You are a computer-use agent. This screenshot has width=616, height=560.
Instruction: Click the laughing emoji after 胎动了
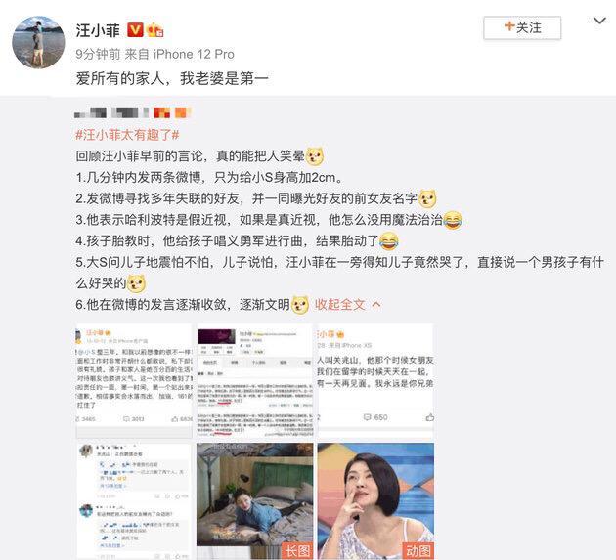389,241
